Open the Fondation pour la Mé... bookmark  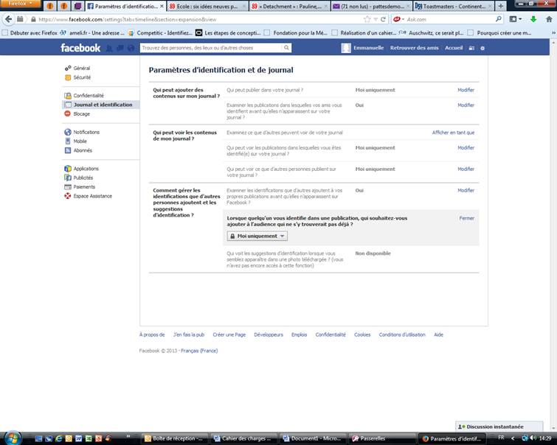(296, 32)
